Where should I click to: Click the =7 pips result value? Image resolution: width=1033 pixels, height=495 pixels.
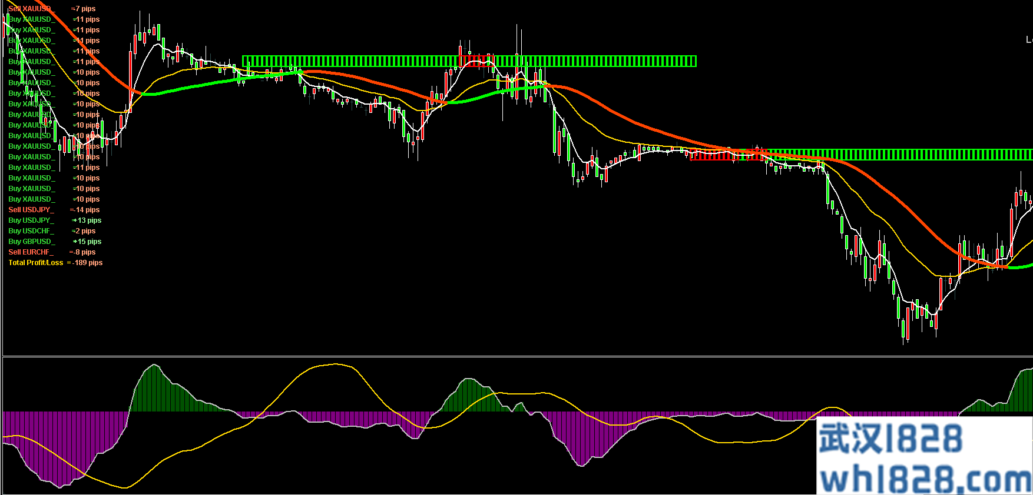pyautogui.click(x=83, y=9)
